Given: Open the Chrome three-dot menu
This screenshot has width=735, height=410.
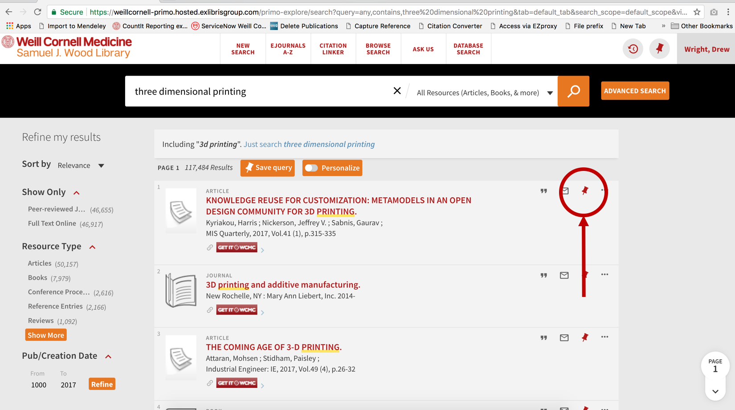Looking at the screenshot, I should [x=728, y=12].
